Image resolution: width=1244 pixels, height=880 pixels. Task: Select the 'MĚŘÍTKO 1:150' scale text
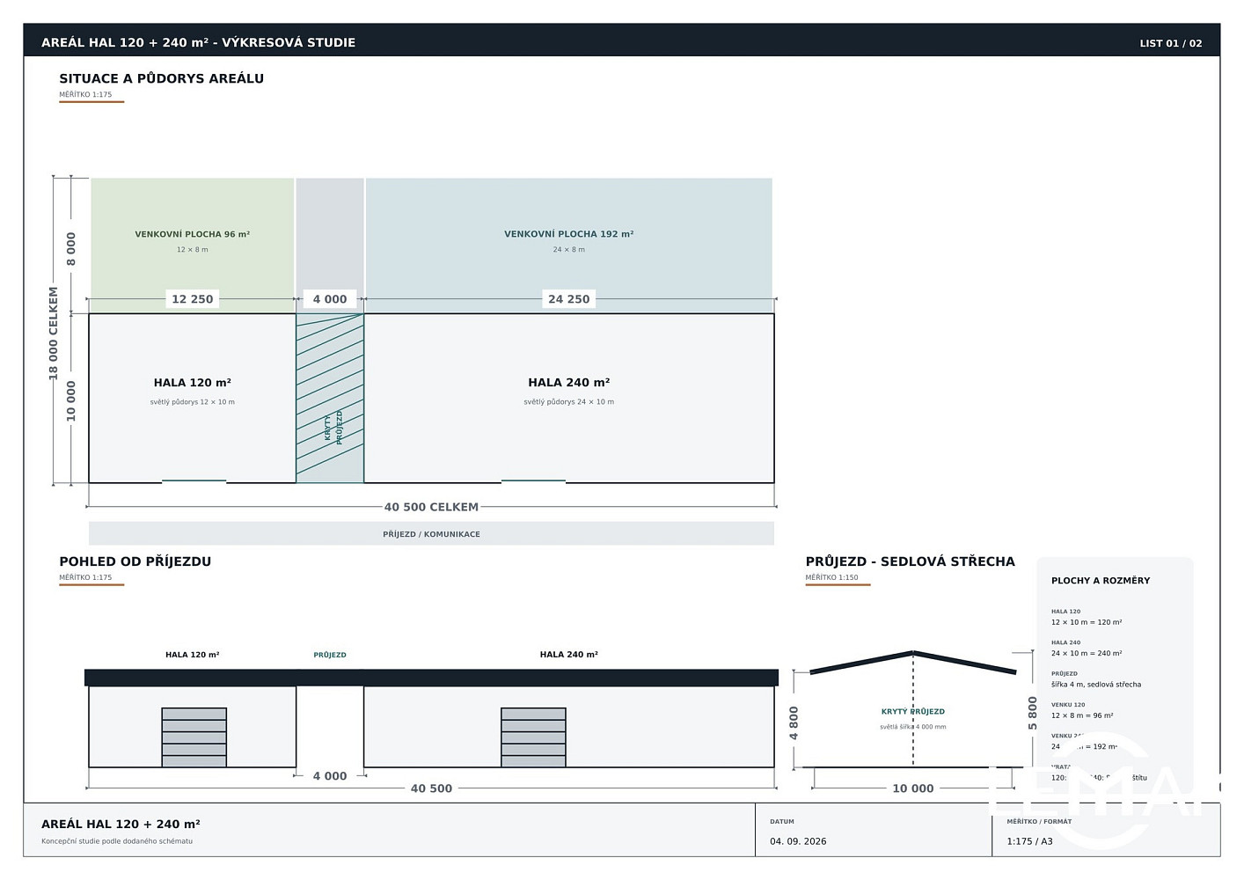831,578
